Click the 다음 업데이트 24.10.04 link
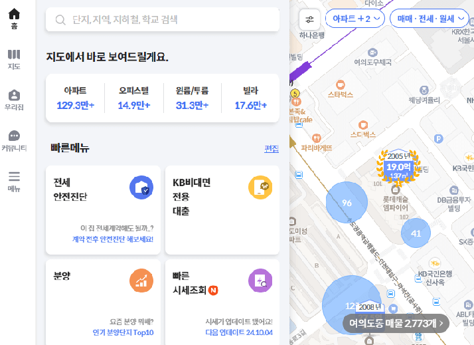Screen dimensions: 474x345 (239, 332)
